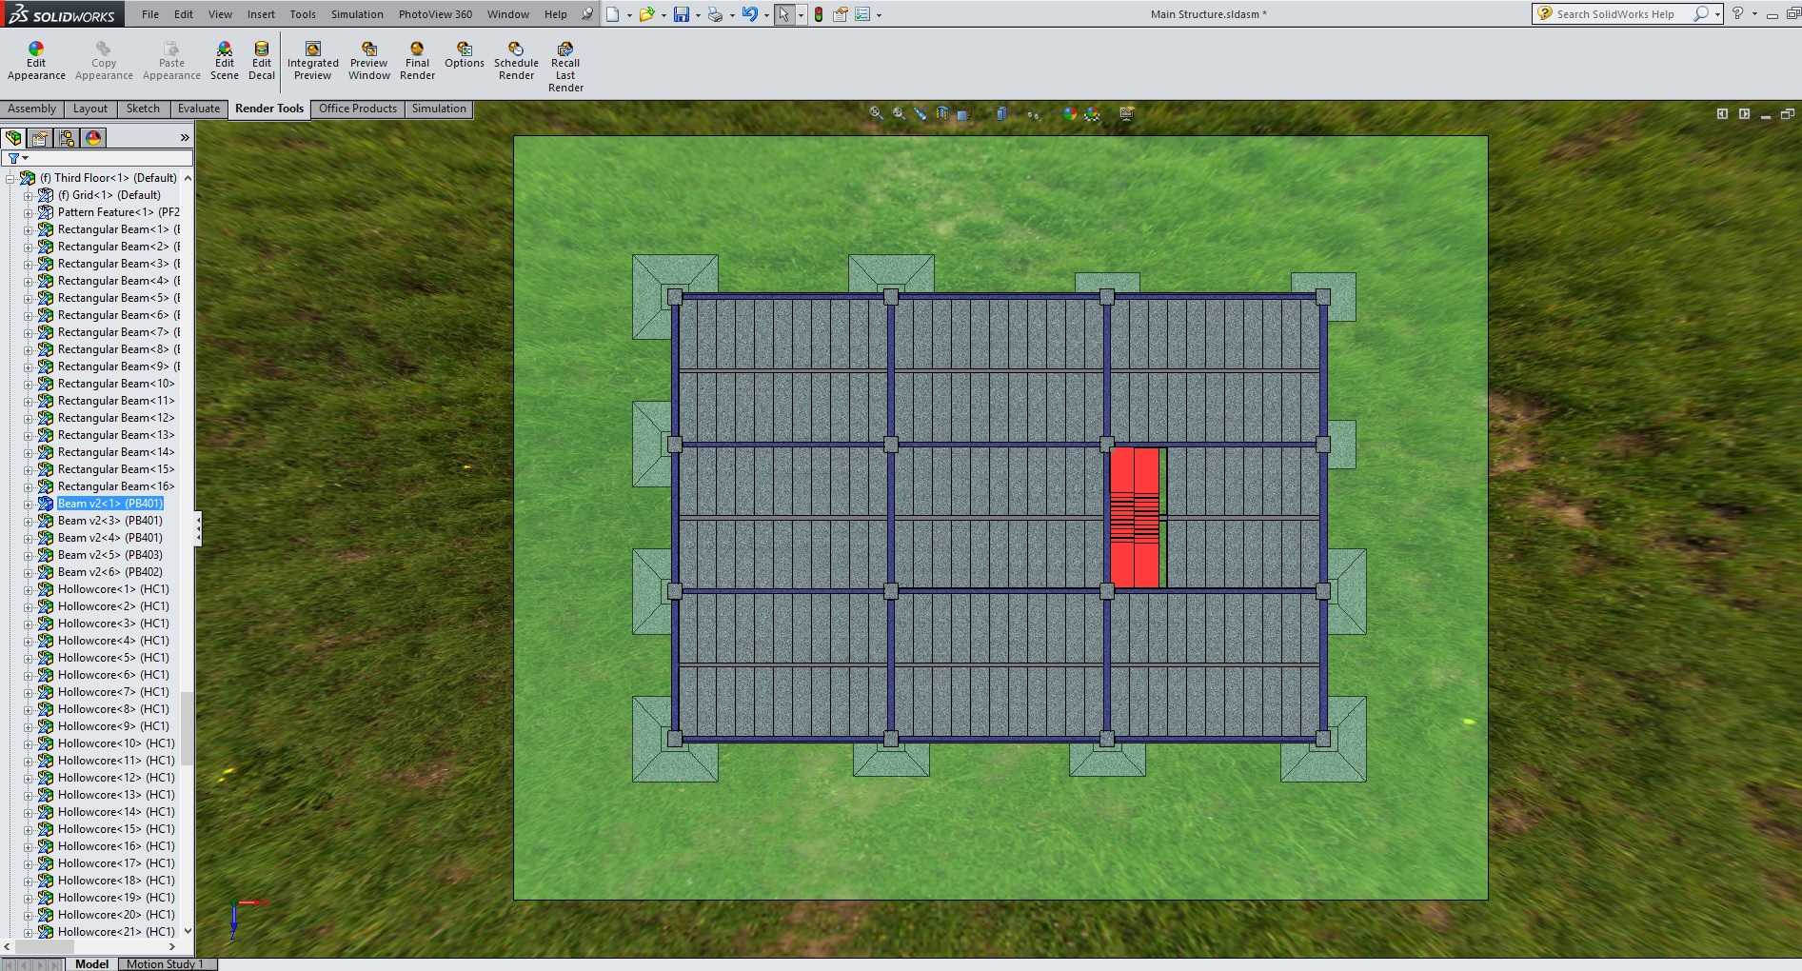Start the Integrated Preview

(x=312, y=61)
